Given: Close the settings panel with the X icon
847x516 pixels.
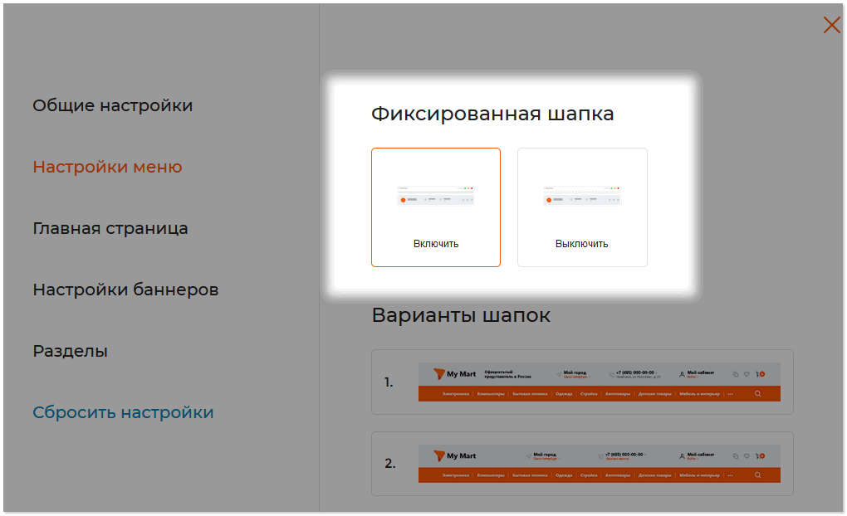Looking at the screenshot, I should click(831, 25).
